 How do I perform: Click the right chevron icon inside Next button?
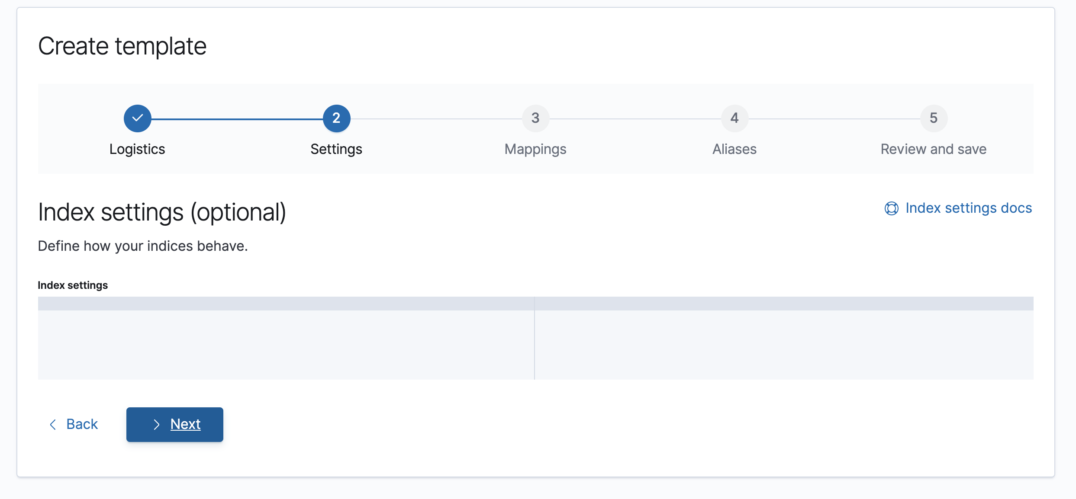click(157, 425)
